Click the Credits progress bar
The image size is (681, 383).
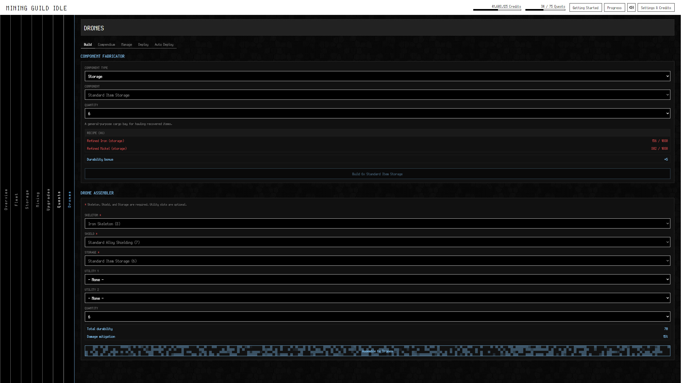[x=497, y=10]
